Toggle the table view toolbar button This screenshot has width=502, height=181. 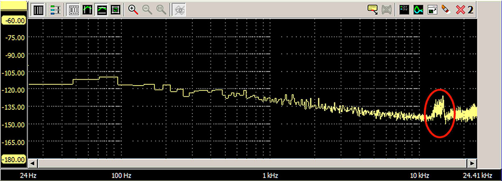[x=74, y=9]
